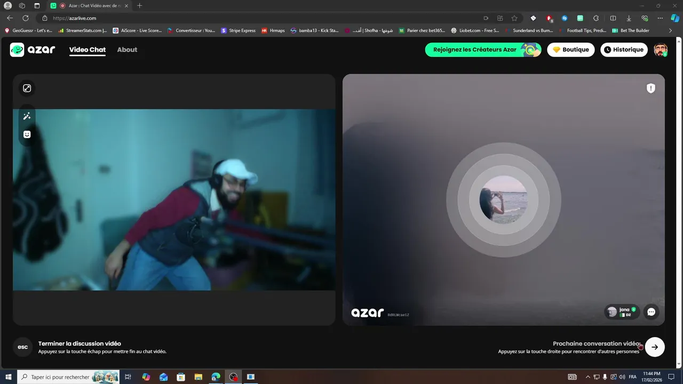Viewport: 683px width, 384px height.
Task: Open Historique call history
Action: (x=624, y=50)
